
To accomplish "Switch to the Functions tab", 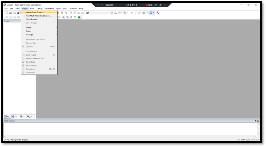I will [x=23, y=116].
